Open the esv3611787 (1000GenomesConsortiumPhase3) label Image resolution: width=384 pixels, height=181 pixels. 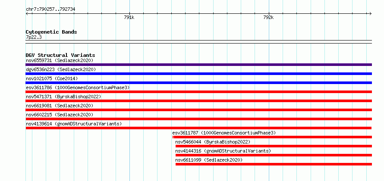224,133
